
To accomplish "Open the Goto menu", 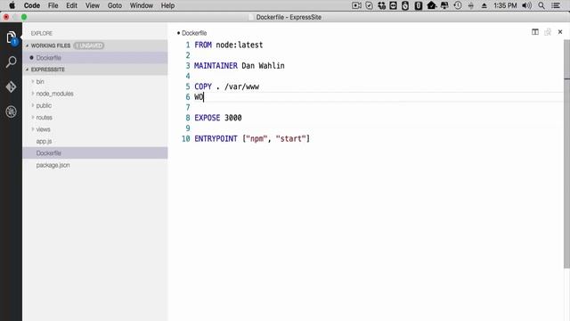I will [x=115, y=5].
